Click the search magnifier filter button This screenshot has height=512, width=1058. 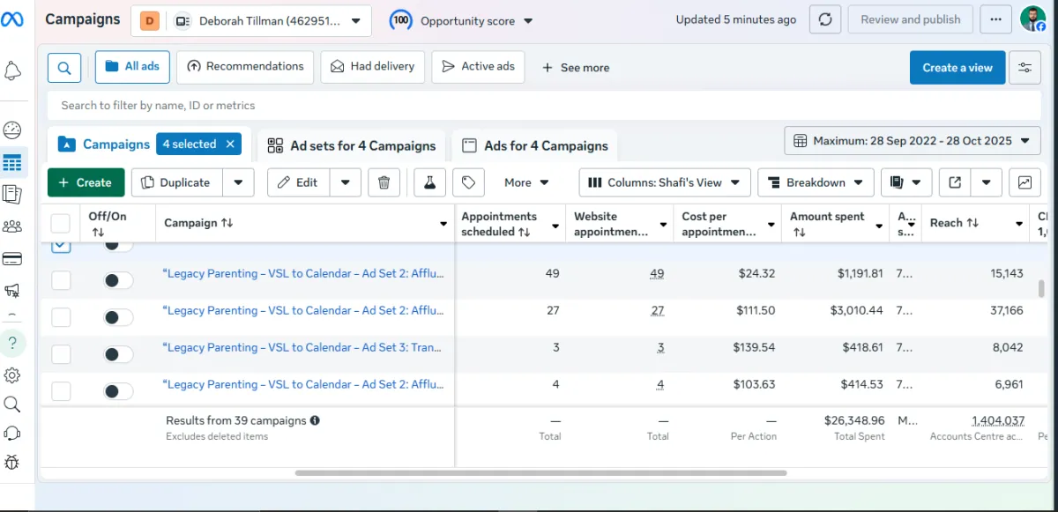coord(64,67)
